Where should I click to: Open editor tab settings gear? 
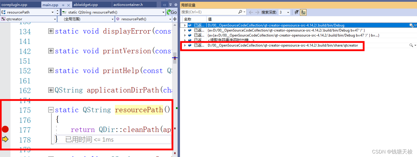pyautogui.click(x=176, y=5)
